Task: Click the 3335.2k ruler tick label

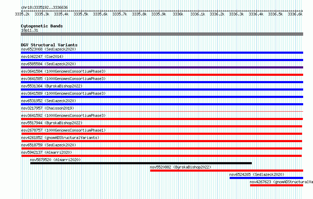Action: pyautogui.click(x=22, y=14)
